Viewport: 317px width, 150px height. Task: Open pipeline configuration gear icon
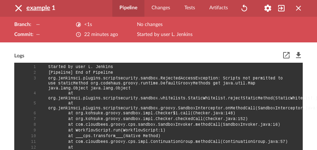pos(268,8)
